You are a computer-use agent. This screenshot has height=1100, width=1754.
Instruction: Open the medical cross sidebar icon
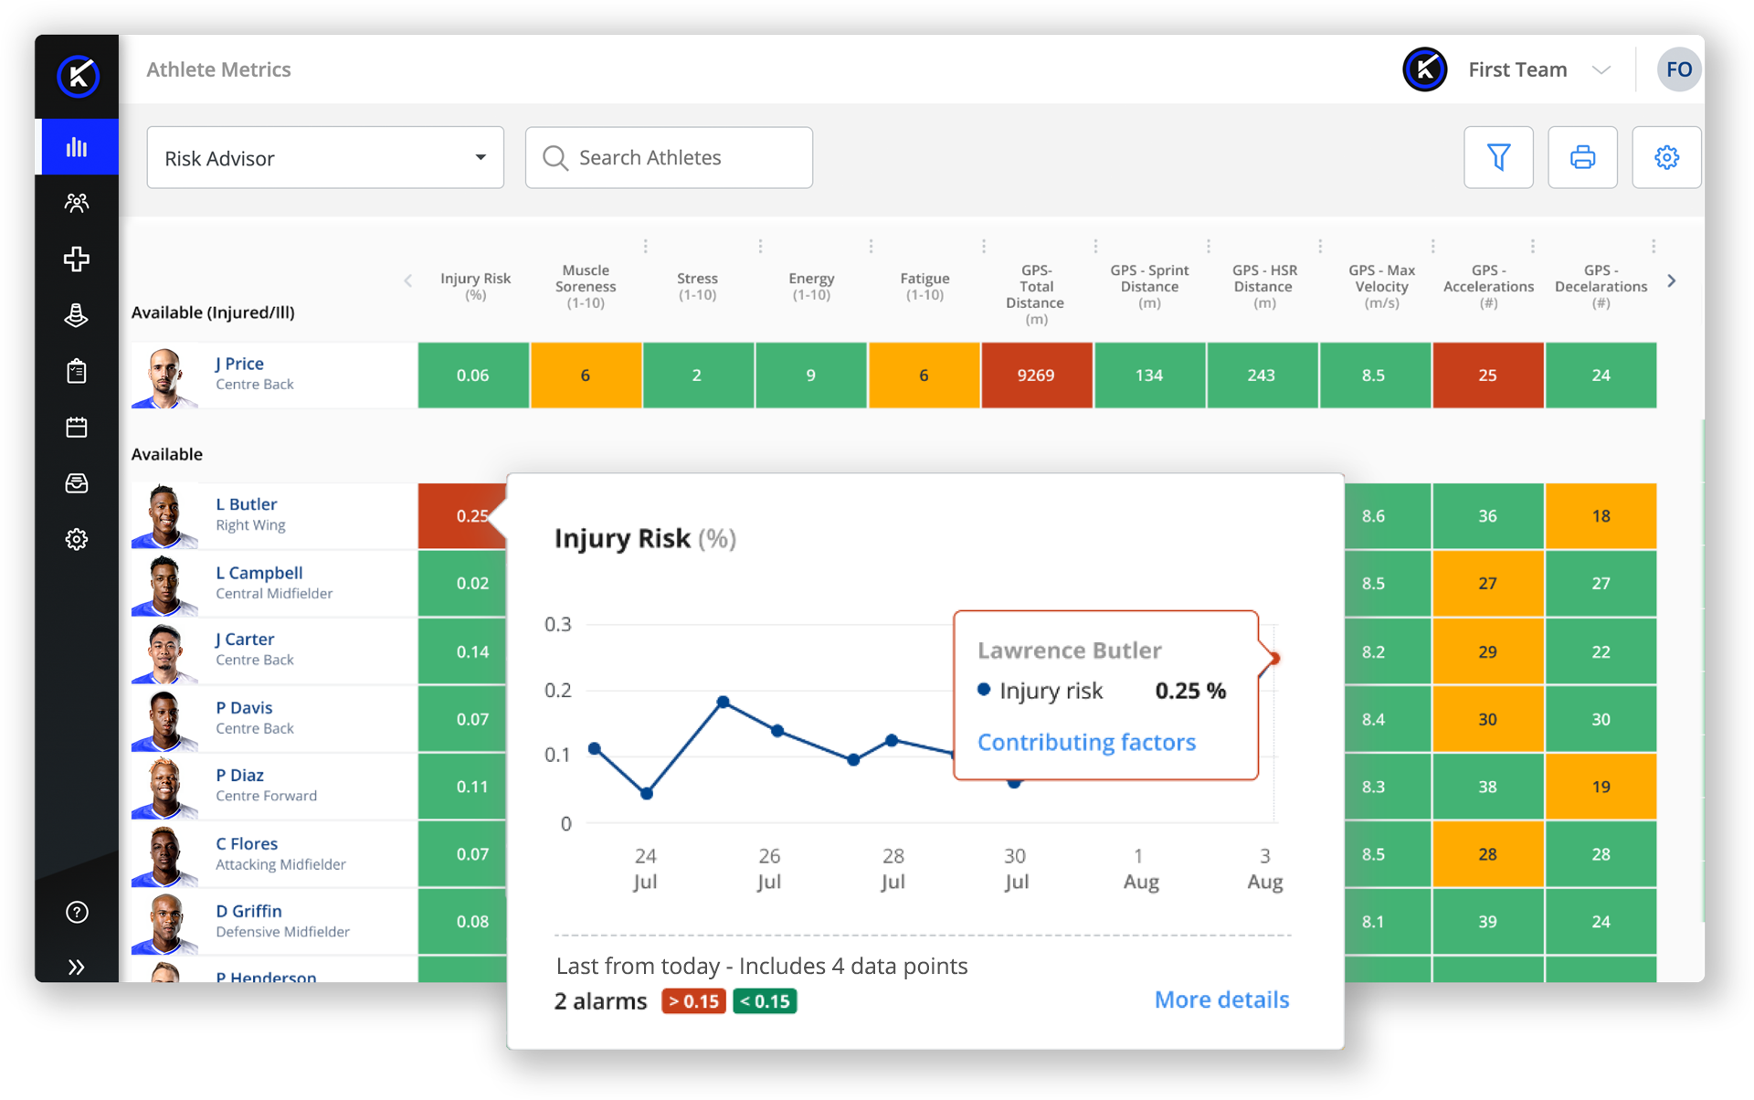point(77,259)
